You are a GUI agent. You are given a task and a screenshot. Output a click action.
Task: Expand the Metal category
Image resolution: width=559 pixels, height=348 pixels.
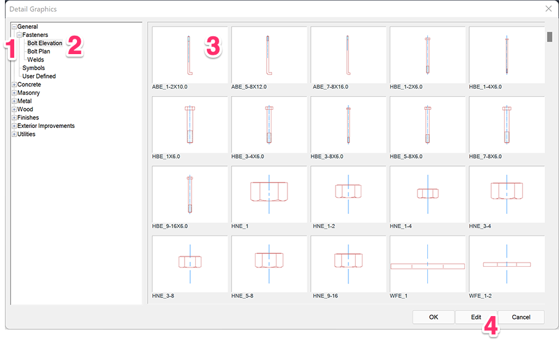click(x=14, y=101)
